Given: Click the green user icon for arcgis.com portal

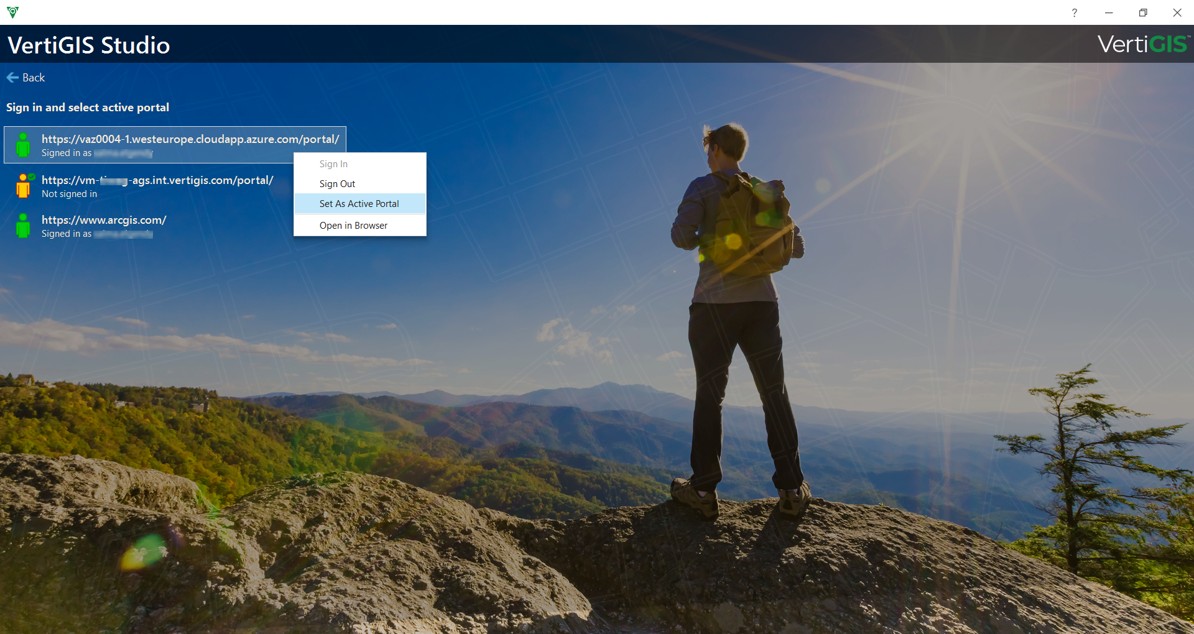Looking at the screenshot, I should (23, 226).
